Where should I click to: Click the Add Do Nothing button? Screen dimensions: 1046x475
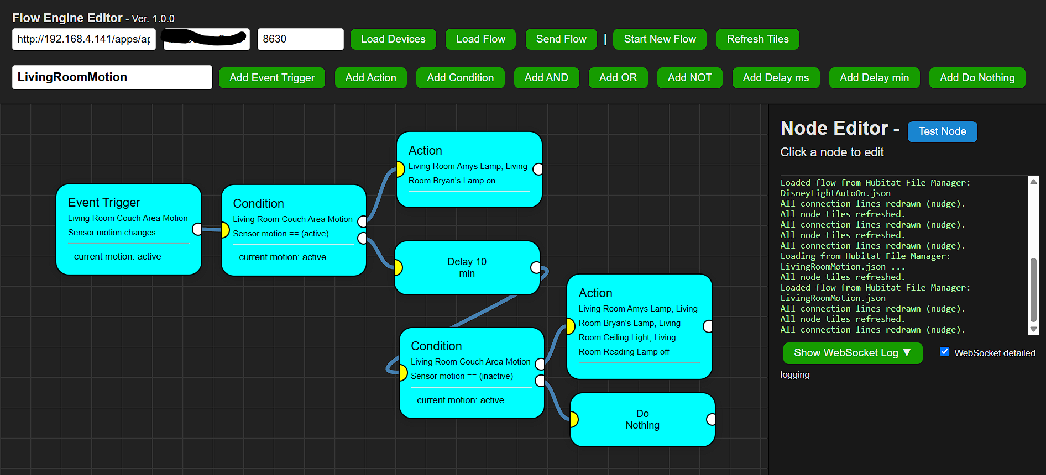tap(977, 78)
